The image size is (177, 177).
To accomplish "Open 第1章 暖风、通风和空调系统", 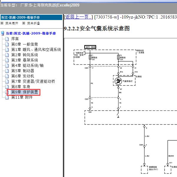I will coord(36,49).
